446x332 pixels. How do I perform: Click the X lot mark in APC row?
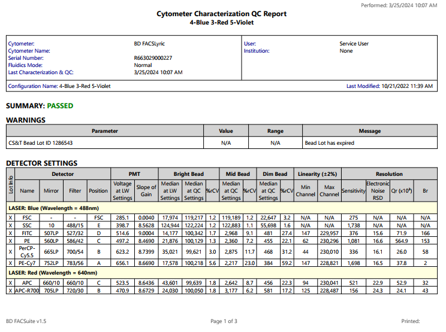point(10,282)
